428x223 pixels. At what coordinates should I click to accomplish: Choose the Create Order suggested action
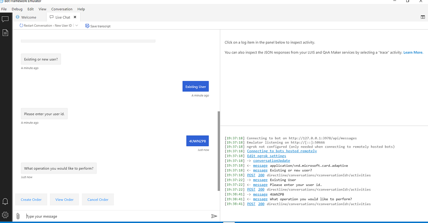[31, 200]
